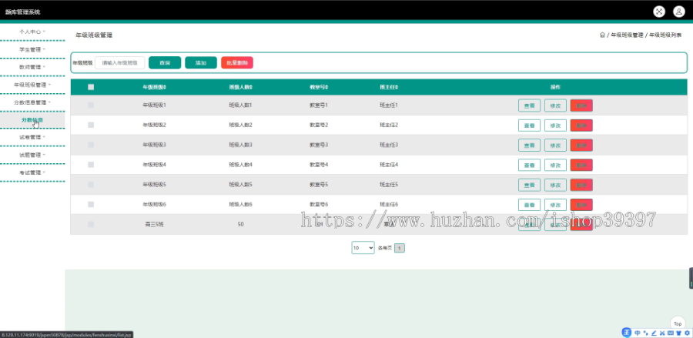693x338 pixels.
Task: Click the red 批量删除 button
Action: [237, 62]
